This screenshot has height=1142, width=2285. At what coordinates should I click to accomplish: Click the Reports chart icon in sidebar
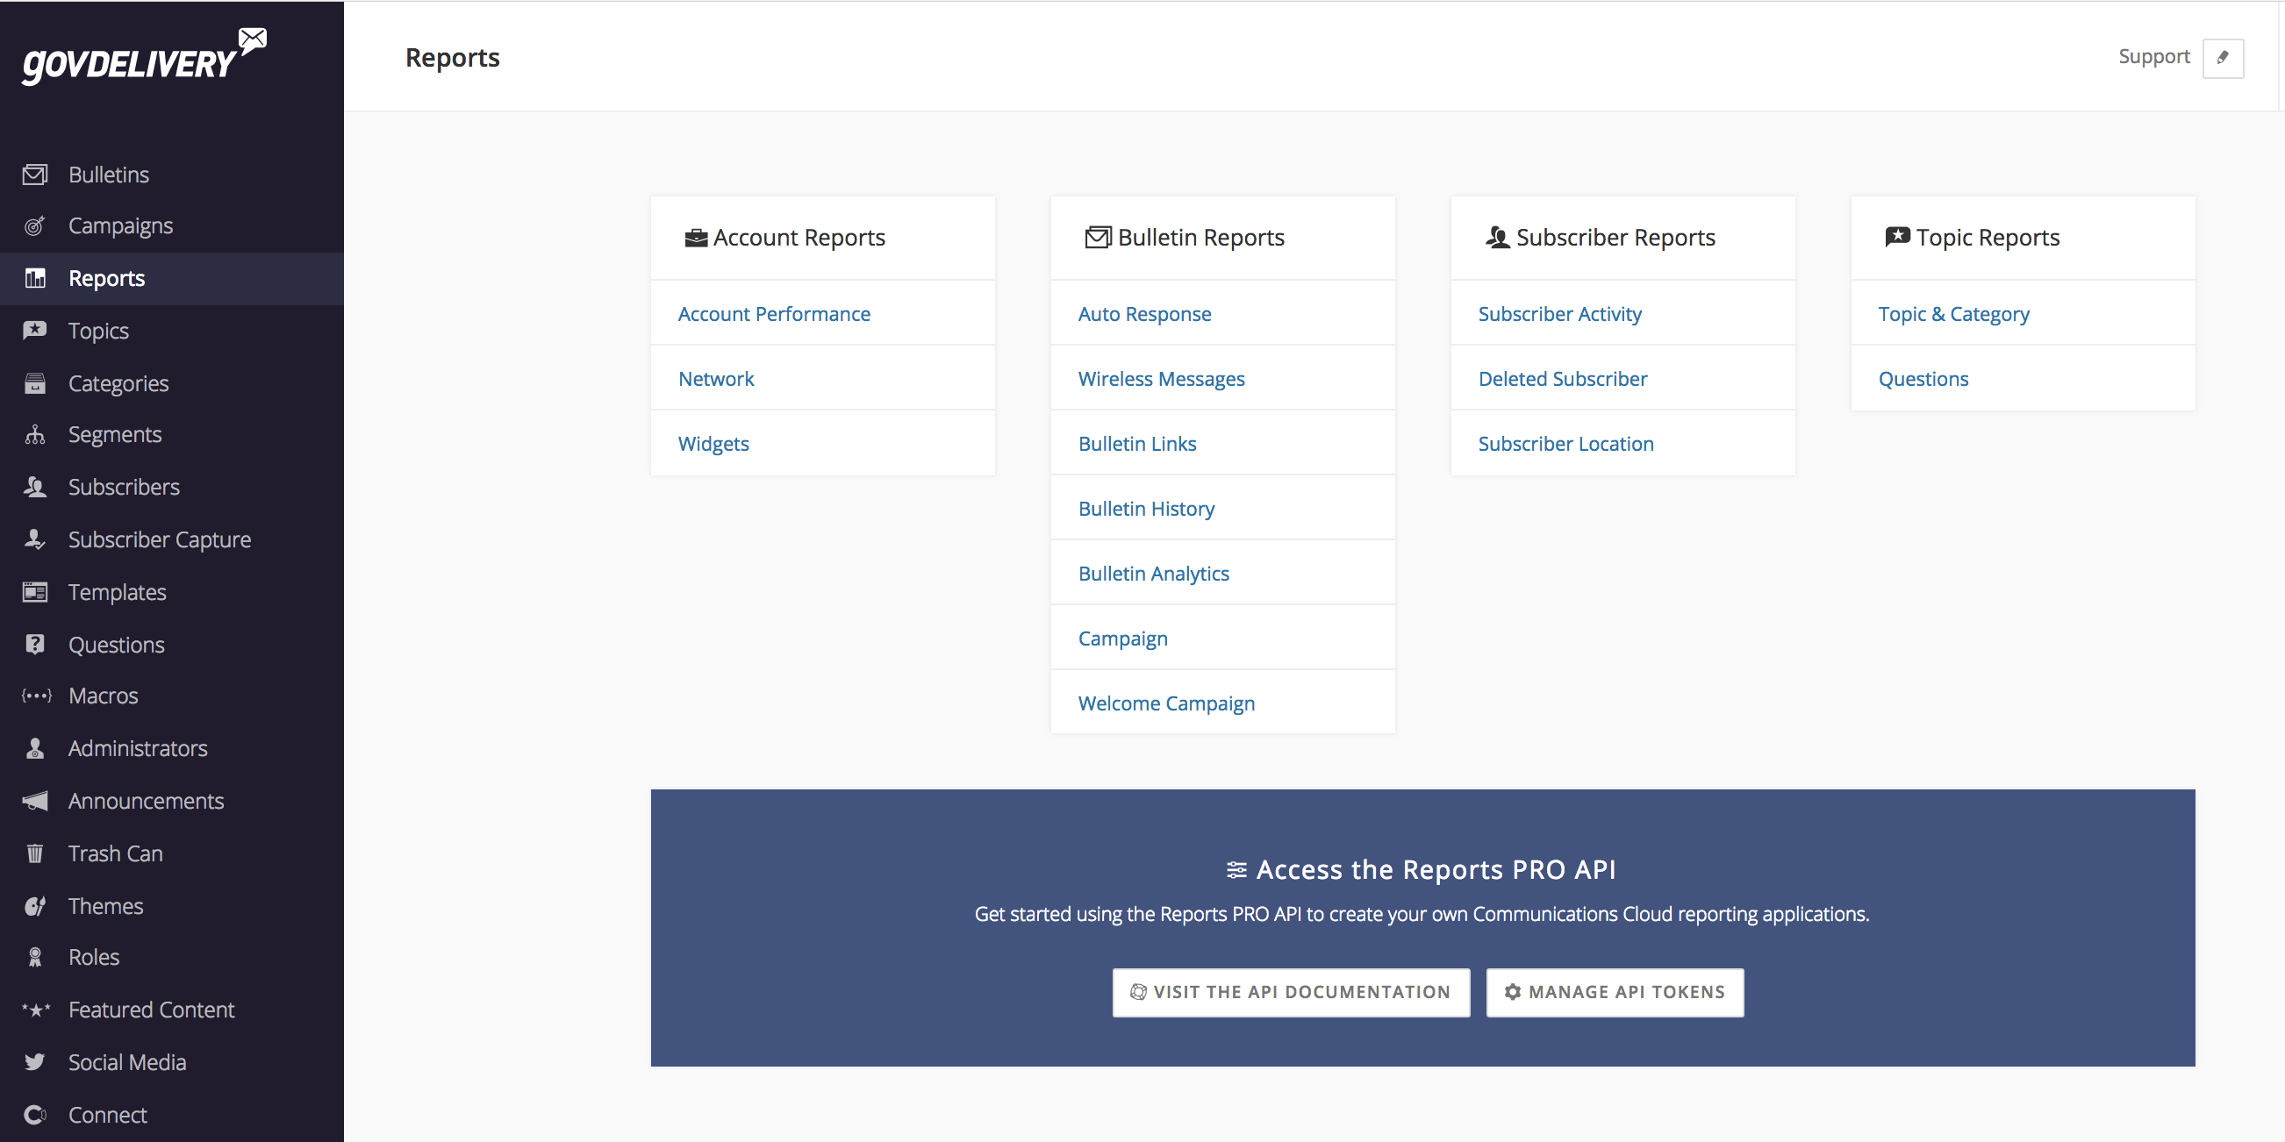tap(34, 278)
